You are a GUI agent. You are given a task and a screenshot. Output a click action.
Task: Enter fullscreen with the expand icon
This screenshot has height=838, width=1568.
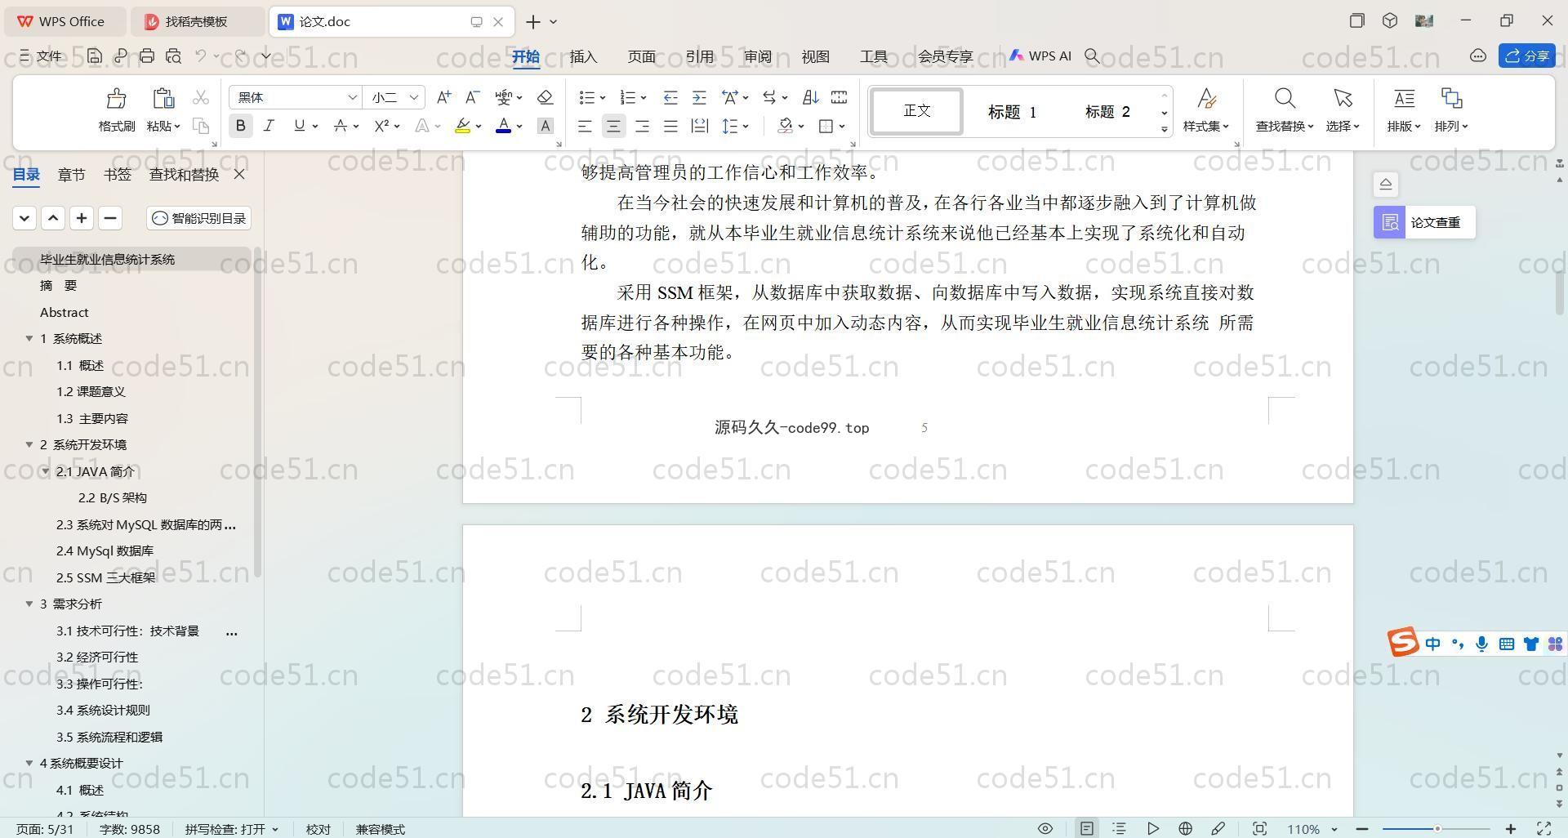tap(1544, 828)
